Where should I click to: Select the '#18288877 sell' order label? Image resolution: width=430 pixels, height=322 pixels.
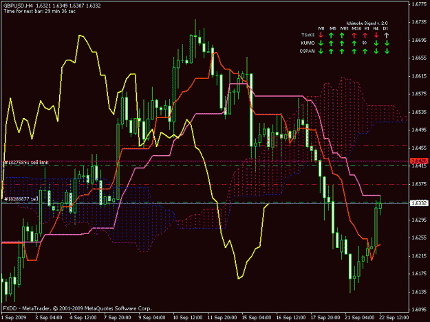21,199
